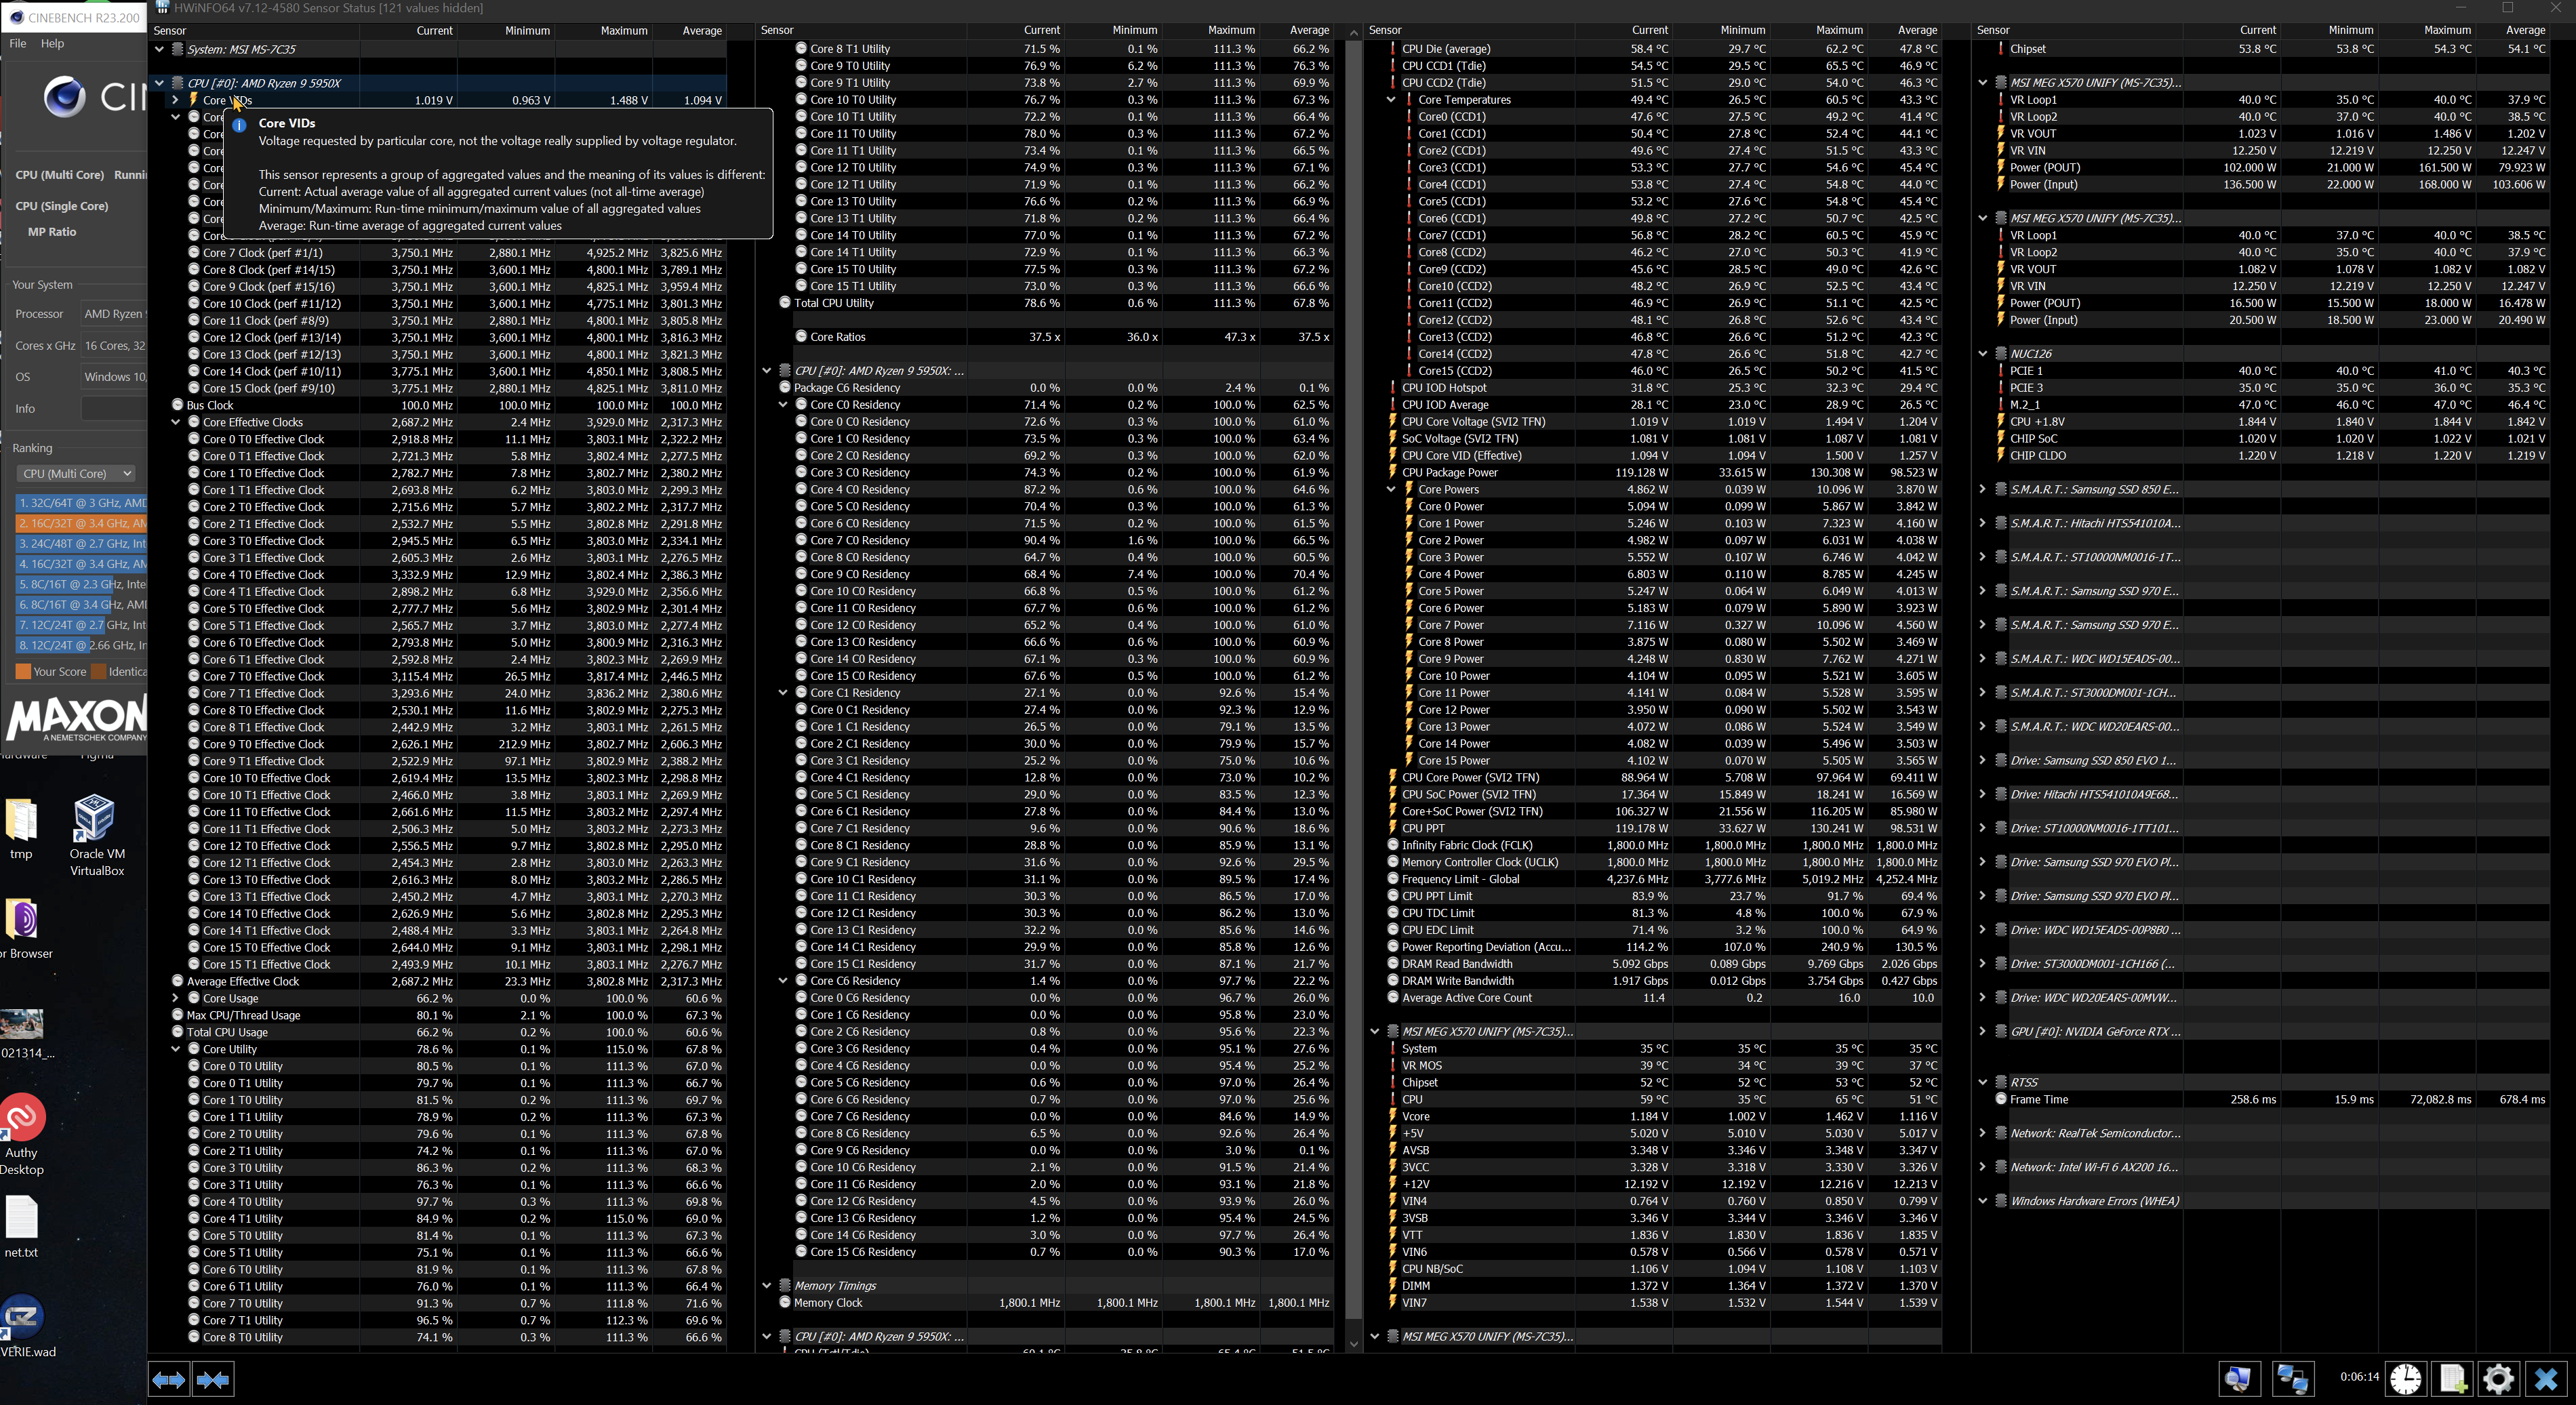Image resolution: width=2576 pixels, height=1405 pixels.
Task: Click the monitor with magnifier icon
Action: tap(2238, 1379)
